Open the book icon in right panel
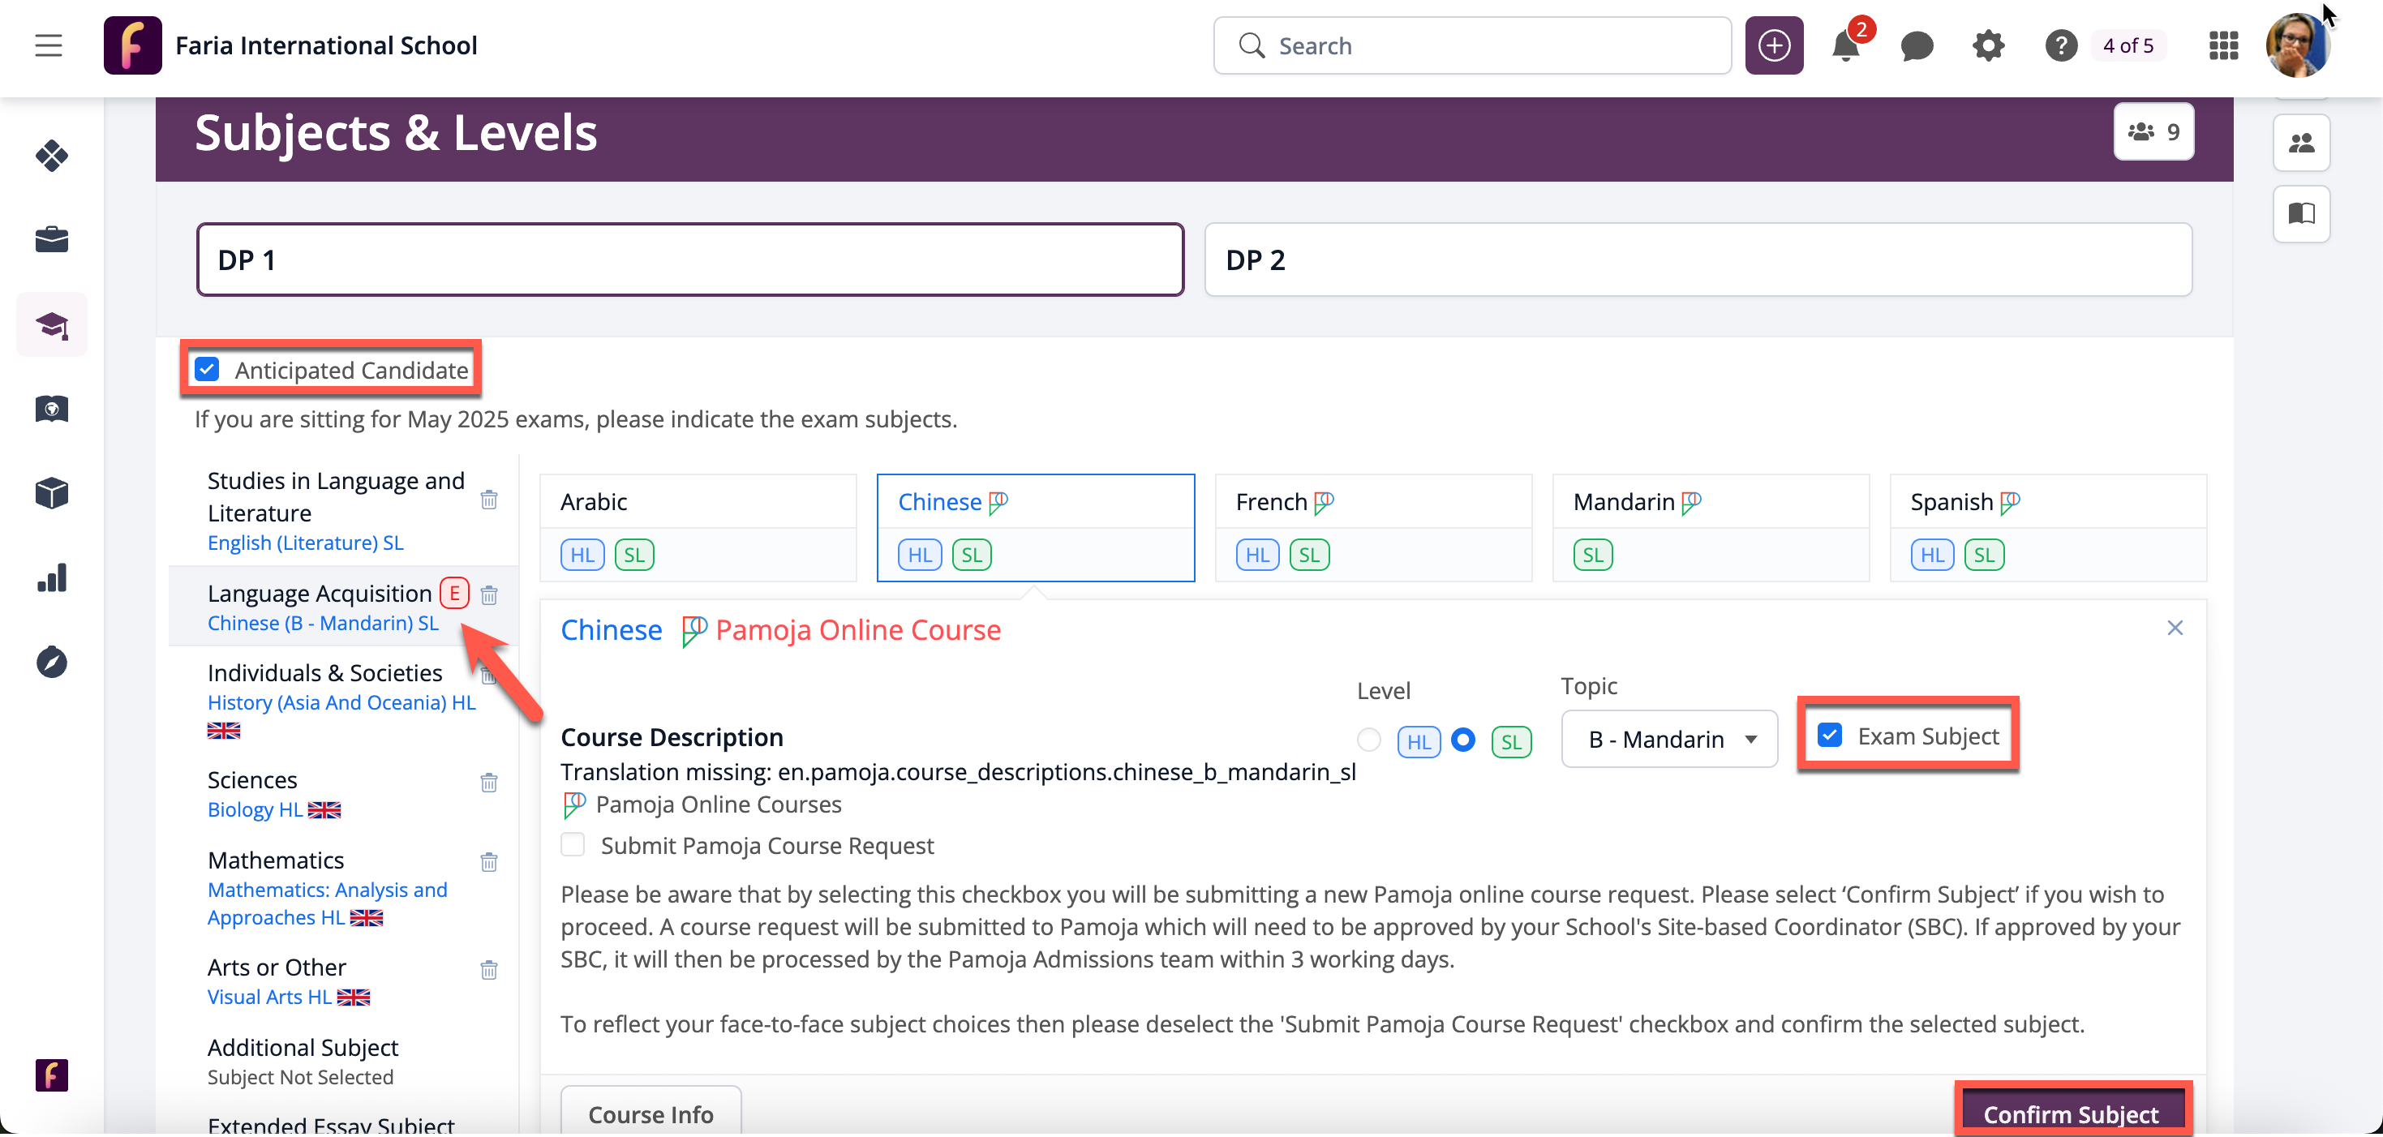 (2300, 214)
